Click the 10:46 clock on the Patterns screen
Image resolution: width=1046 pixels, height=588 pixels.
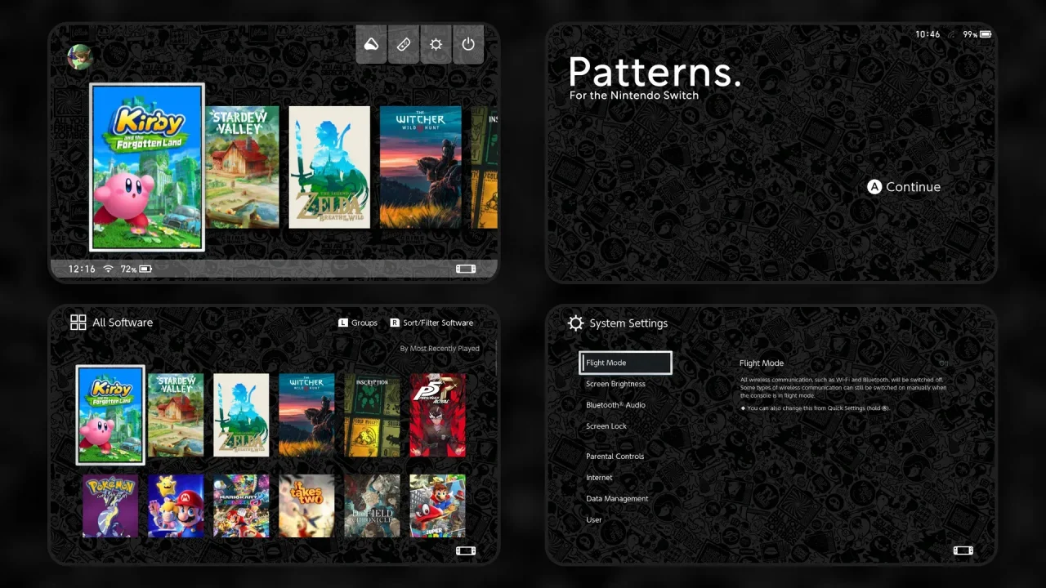(928, 34)
